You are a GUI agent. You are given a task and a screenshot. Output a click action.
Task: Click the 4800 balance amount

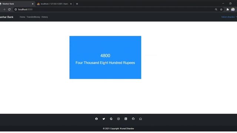tap(105, 56)
